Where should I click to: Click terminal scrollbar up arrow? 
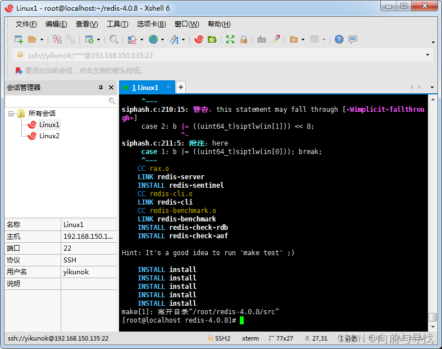click(433, 99)
